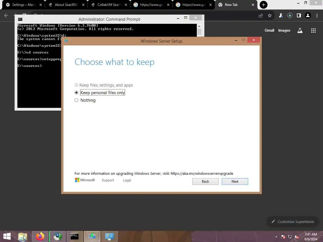Screen dimensions: 323x242
Task: Select the 'Keep personal files only' radio button
Action: (77, 93)
